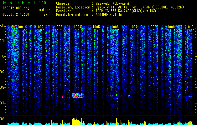
Task: Click the 1.0 kHz axis label
Action: point(3,56)
